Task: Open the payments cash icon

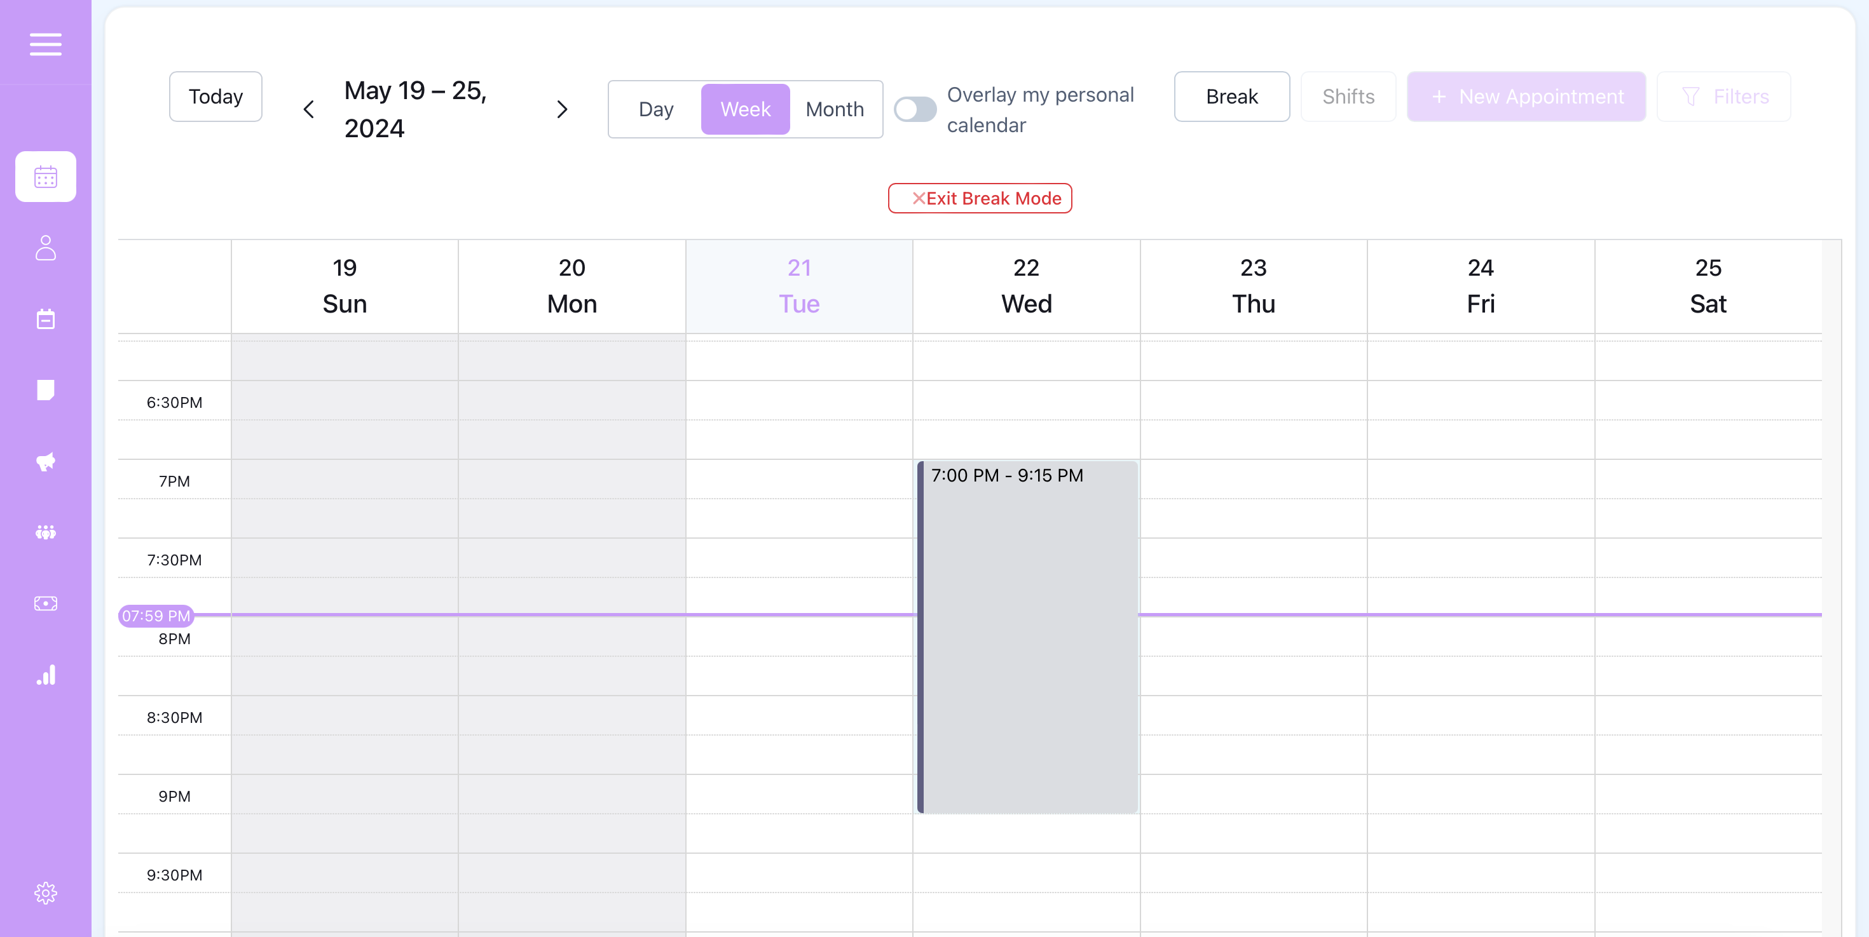Action: pos(45,603)
